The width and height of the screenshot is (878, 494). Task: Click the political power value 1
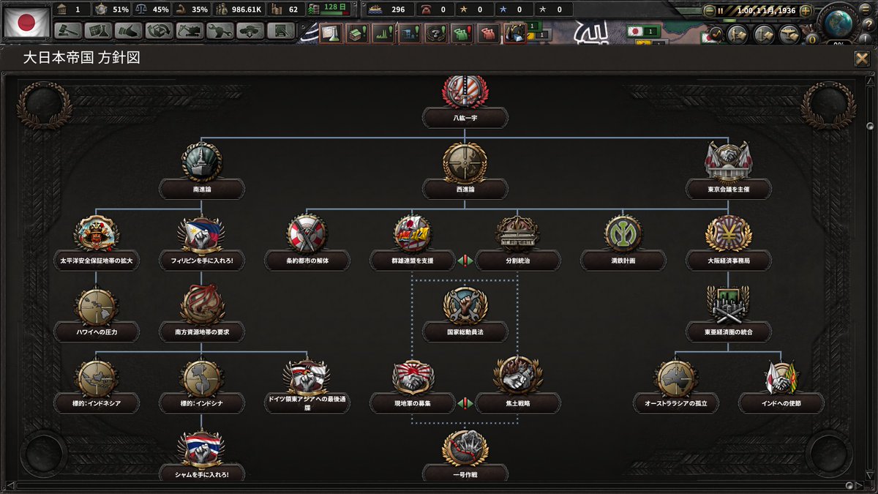tap(72, 10)
